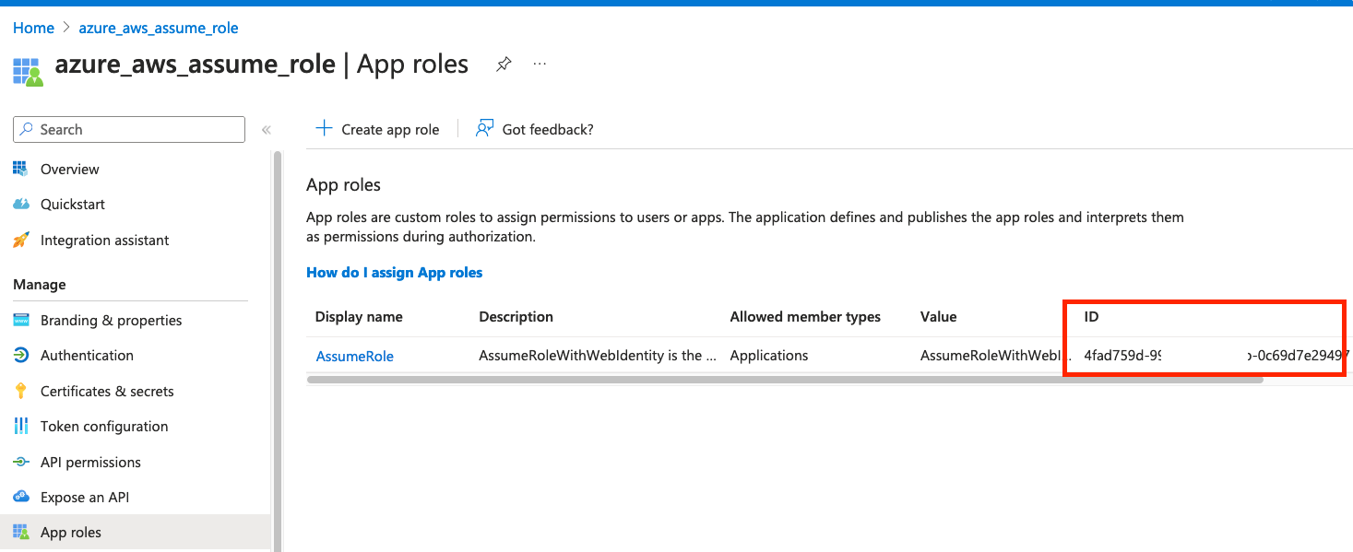
Task: Click the Expose an API icon
Action: [20, 497]
